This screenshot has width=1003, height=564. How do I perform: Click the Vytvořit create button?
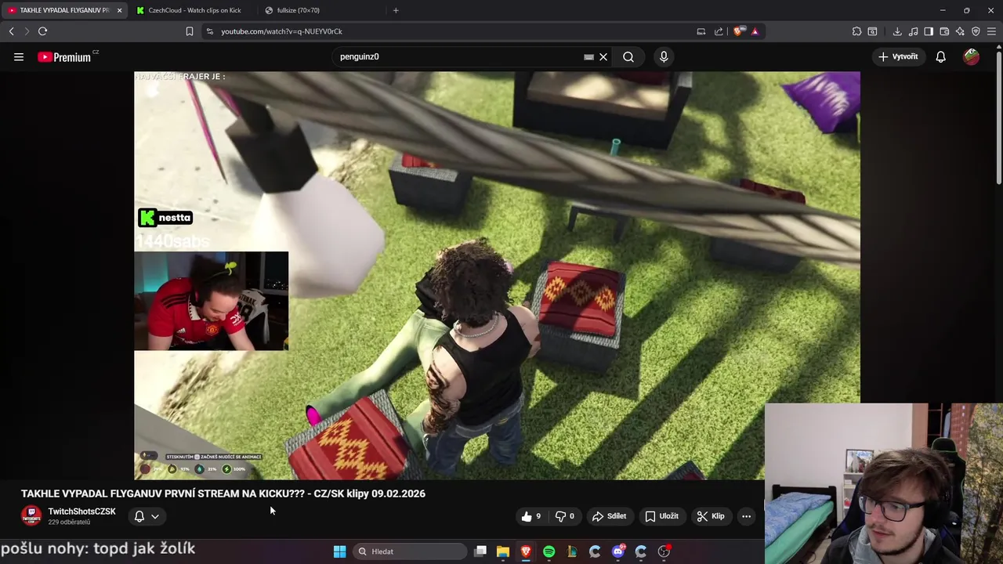pos(898,56)
